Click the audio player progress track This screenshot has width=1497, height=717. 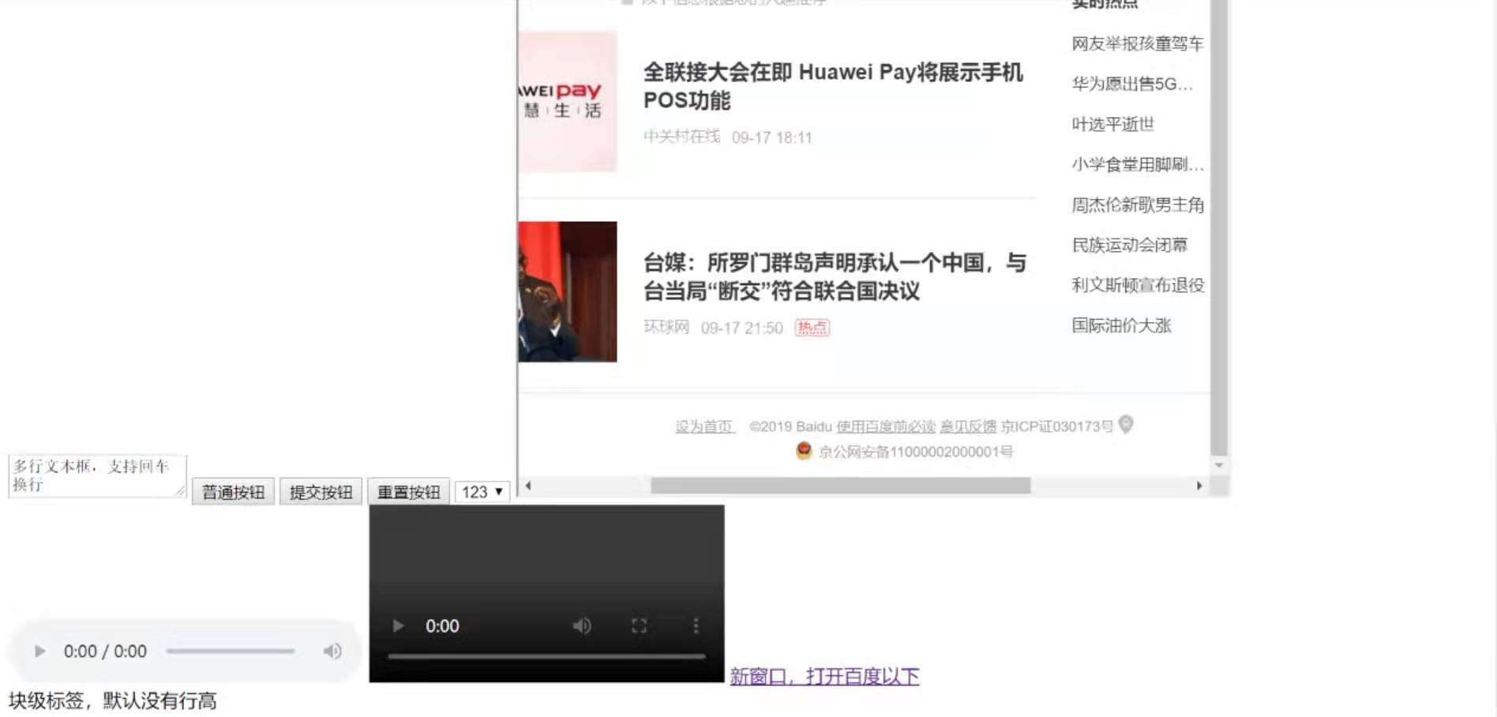coord(230,651)
